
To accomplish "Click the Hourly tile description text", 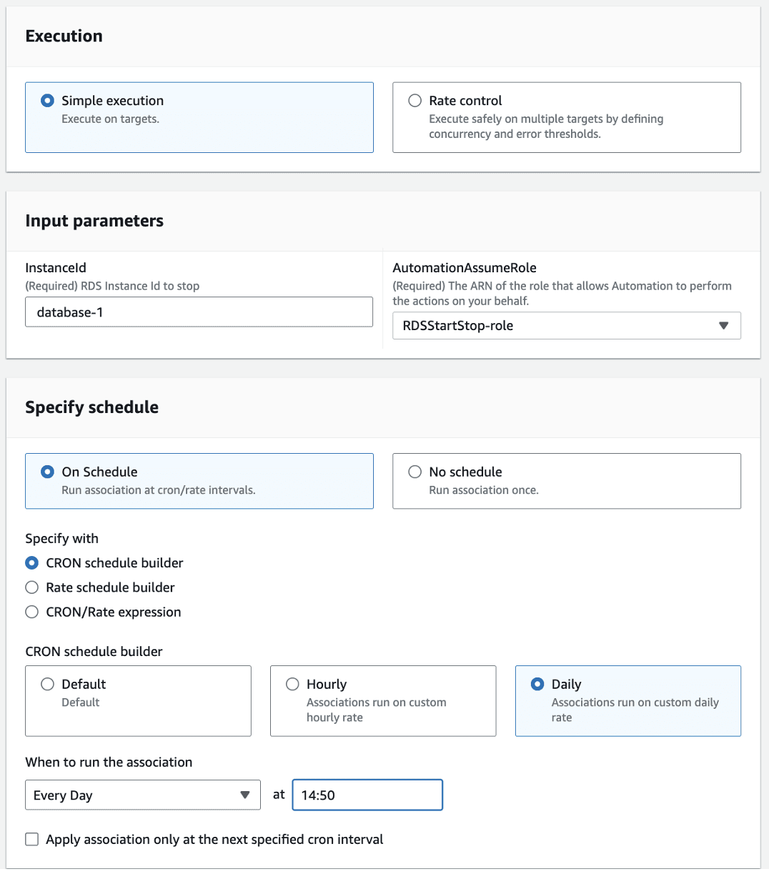I will (x=377, y=710).
